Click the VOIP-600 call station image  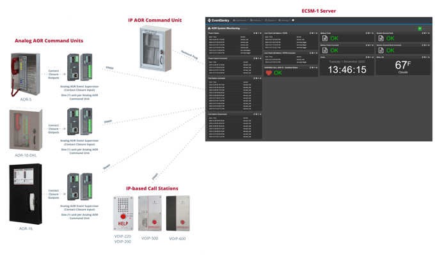pos(178,213)
